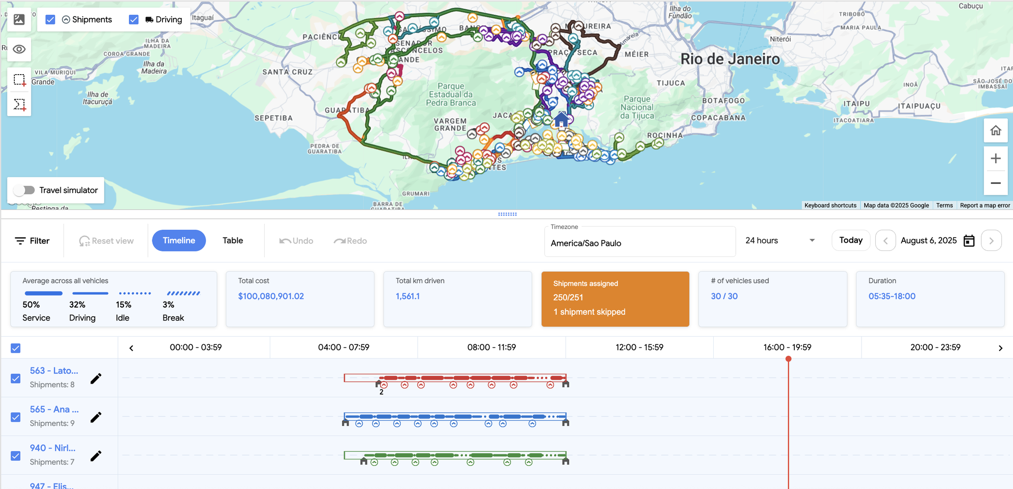Switch to the Table tab
Screen dimensions: 1013x489
click(x=233, y=240)
